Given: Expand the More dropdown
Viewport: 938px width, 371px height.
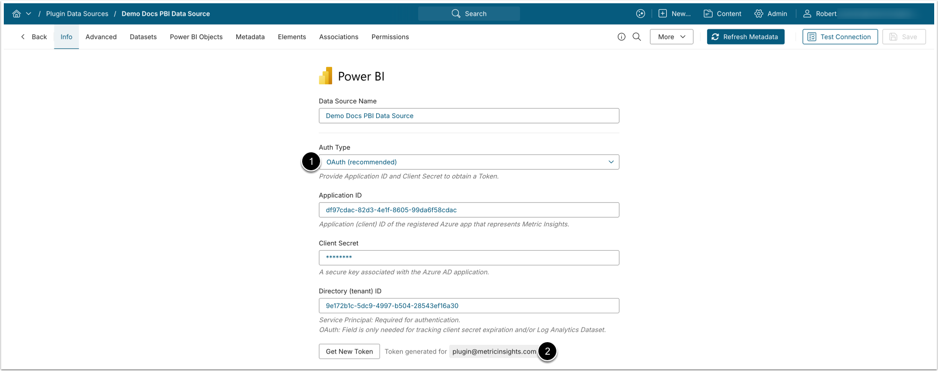Looking at the screenshot, I should pyautogui.click(x=671, y=37).
